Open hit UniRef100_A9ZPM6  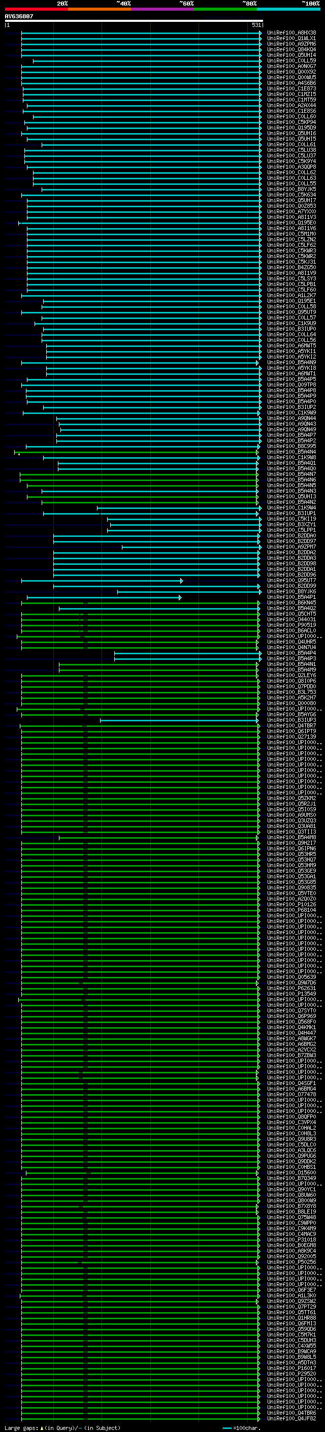291,44
